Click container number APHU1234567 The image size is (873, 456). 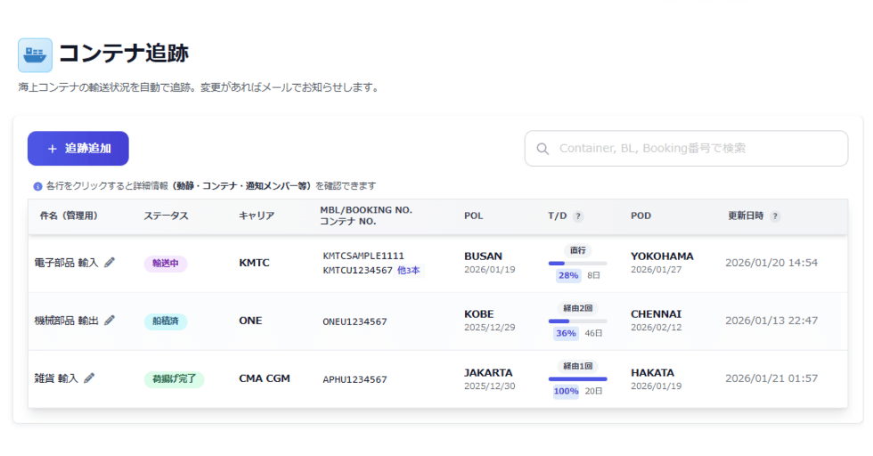[x=355, y=379]
